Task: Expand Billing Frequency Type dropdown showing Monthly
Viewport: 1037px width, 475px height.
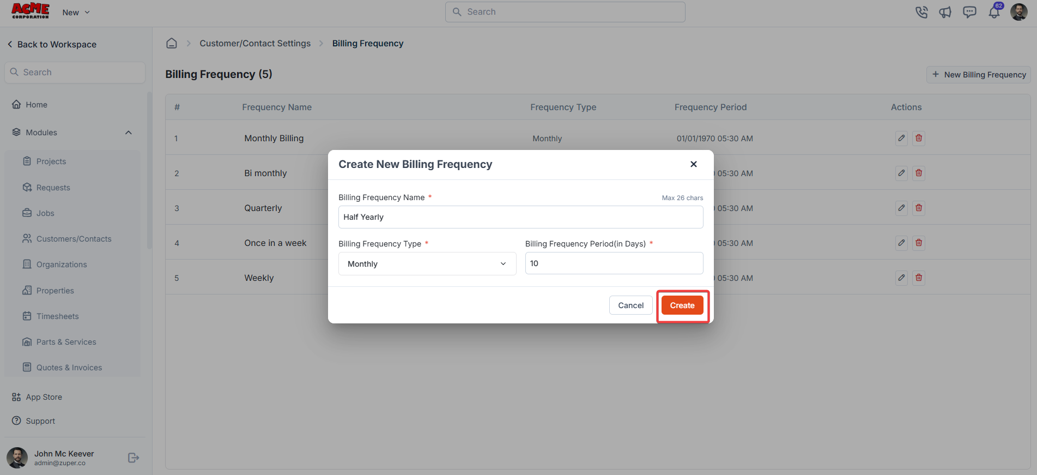Action: 427,264
